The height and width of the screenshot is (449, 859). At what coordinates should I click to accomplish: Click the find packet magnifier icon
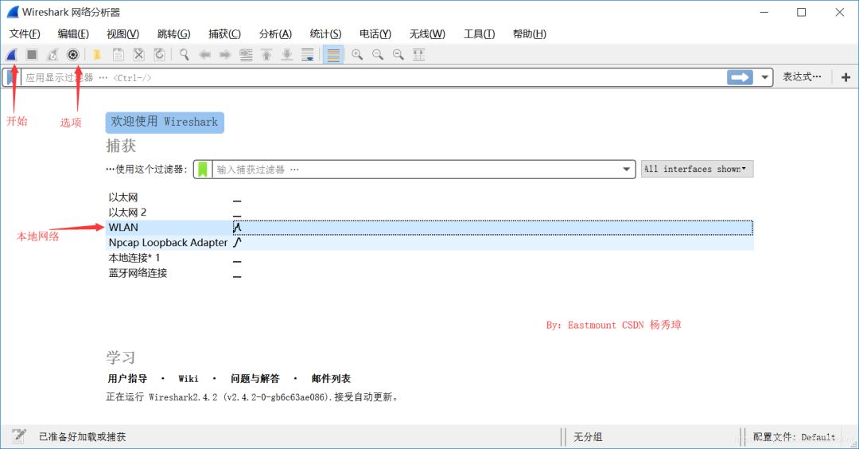(x=184, y=54)
